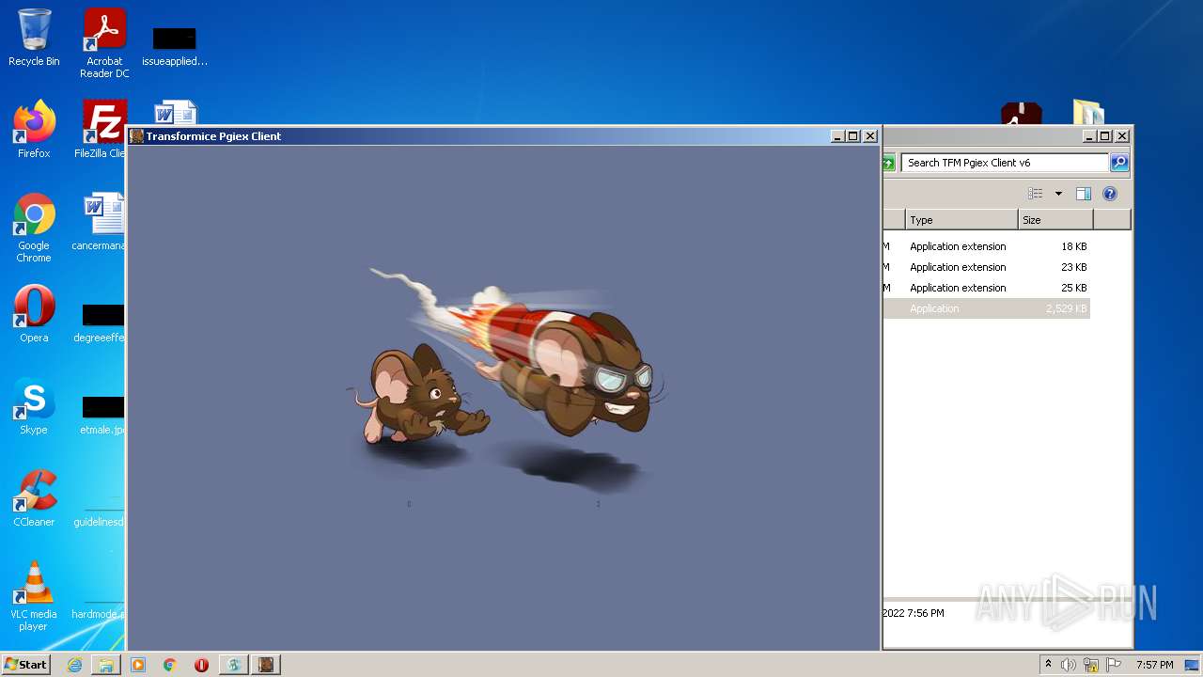Minimize the Transformice Pgiex Client window
The width and height of the screenshot is (1203, 677).
coord(836,136)
